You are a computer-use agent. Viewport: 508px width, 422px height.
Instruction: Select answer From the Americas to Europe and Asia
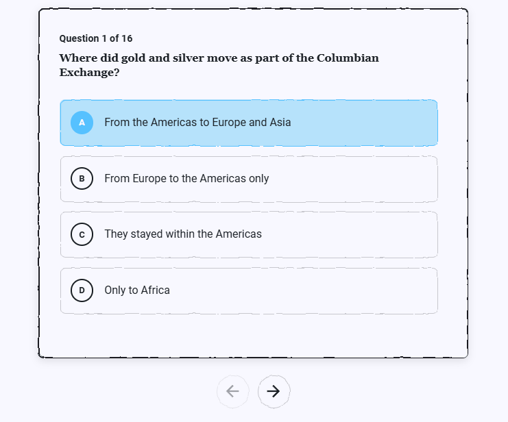(x=249, y=123)
